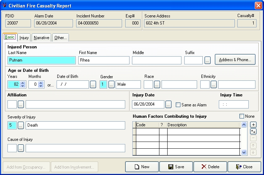
Task: Increase the Months value with up arrow
Action: point(41,83)
